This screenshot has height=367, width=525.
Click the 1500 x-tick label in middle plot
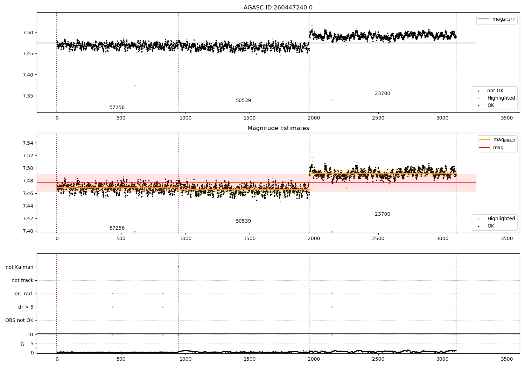click(250, 239)
